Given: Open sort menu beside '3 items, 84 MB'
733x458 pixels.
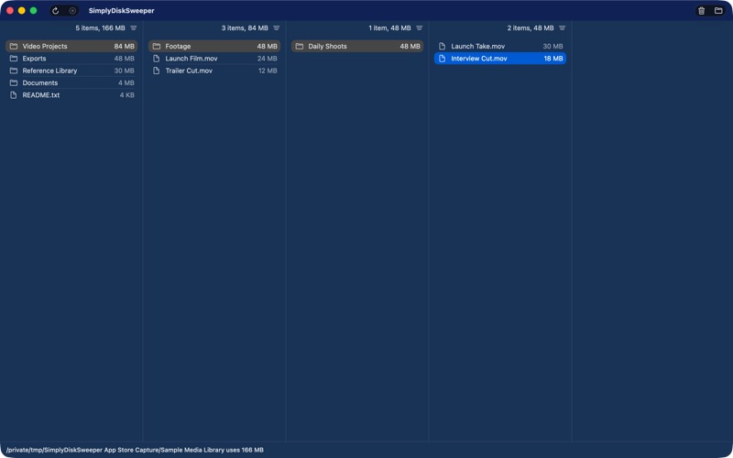Looking at the screenshot, I should click(x=277, y=28).
